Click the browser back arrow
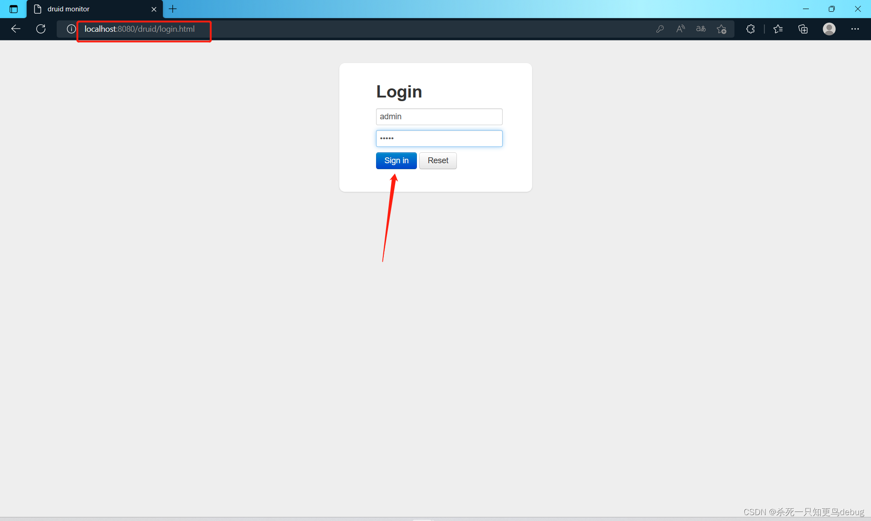This screenshot has width=871, height=521. coord(16,29)
